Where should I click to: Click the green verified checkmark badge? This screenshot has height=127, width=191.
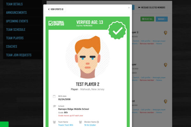[x=117, y=30]
